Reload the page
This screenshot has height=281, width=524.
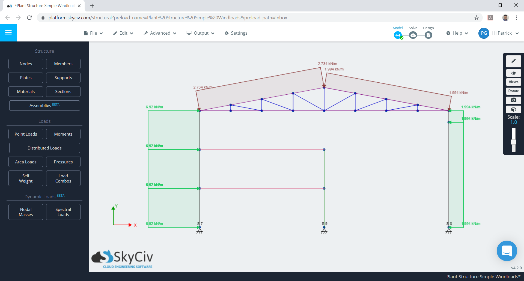tap(29, 18)
